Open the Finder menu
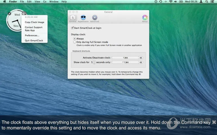Screen dimensions: 217x135 (13, 2)
